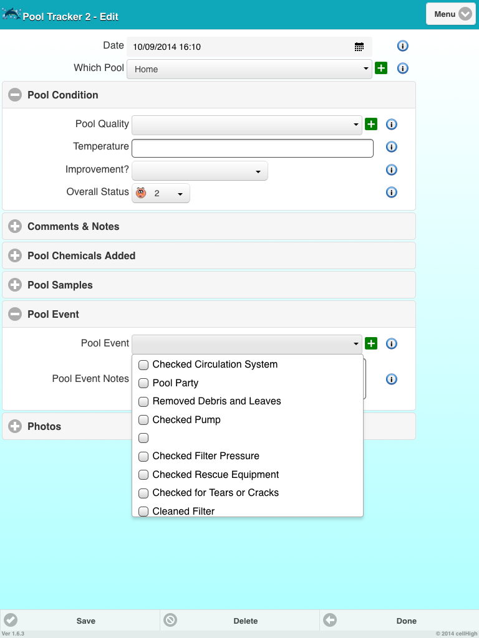Click the prohibited icon on Delete
Viewport: 479px width, 638px height.
[170, 620]
